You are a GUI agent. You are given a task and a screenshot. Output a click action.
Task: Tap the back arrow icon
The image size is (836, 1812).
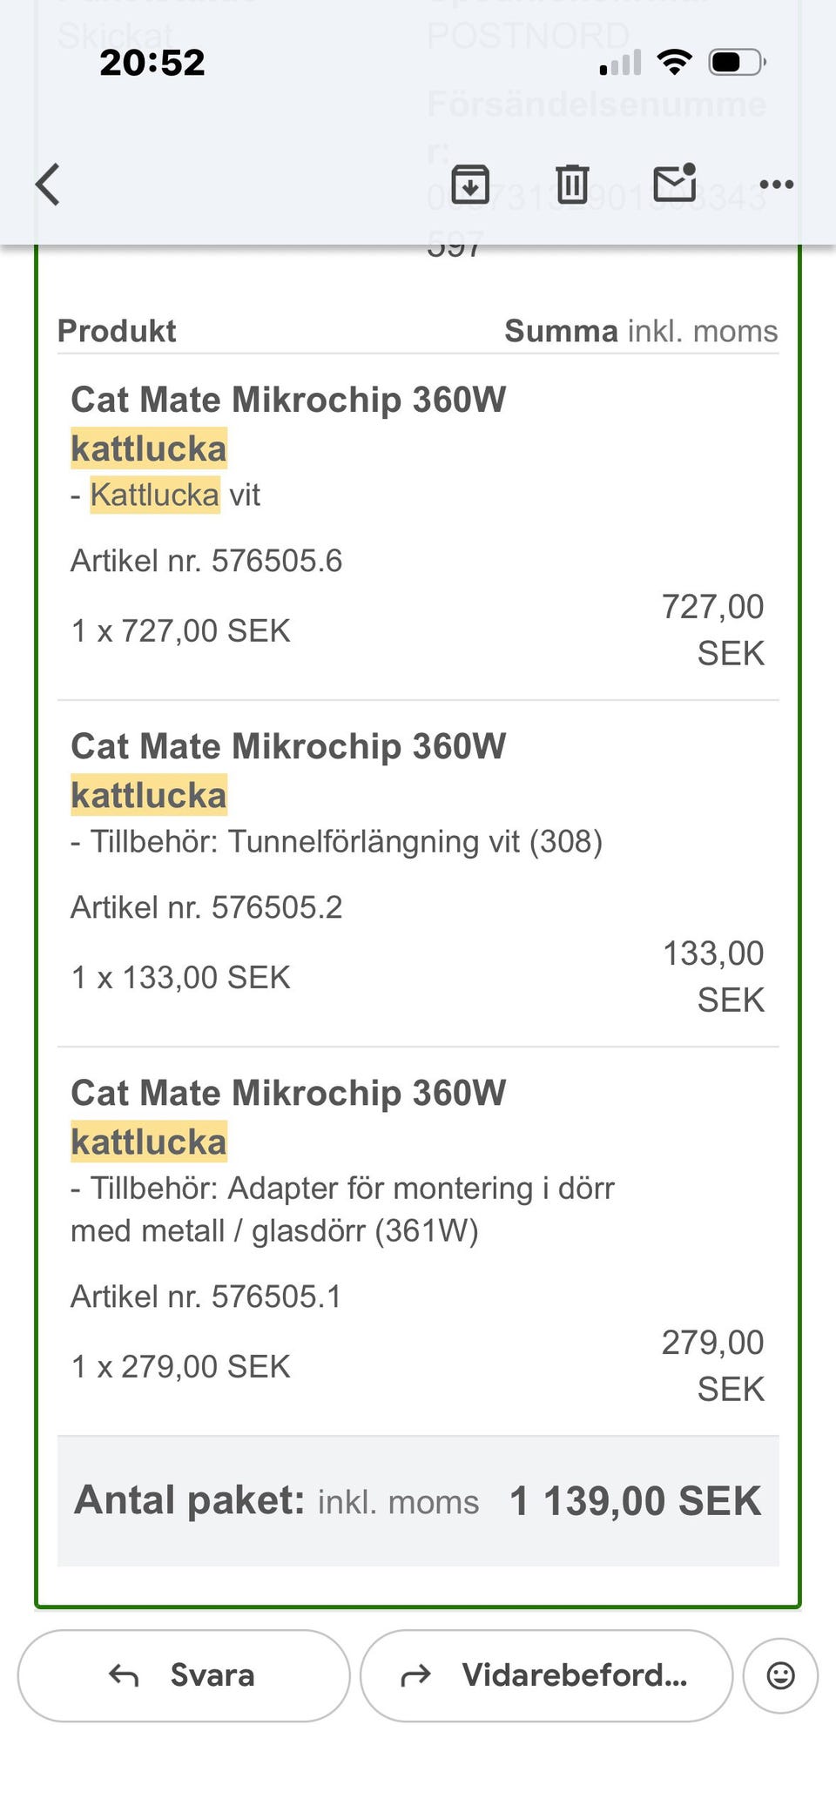tap(49, 185)
